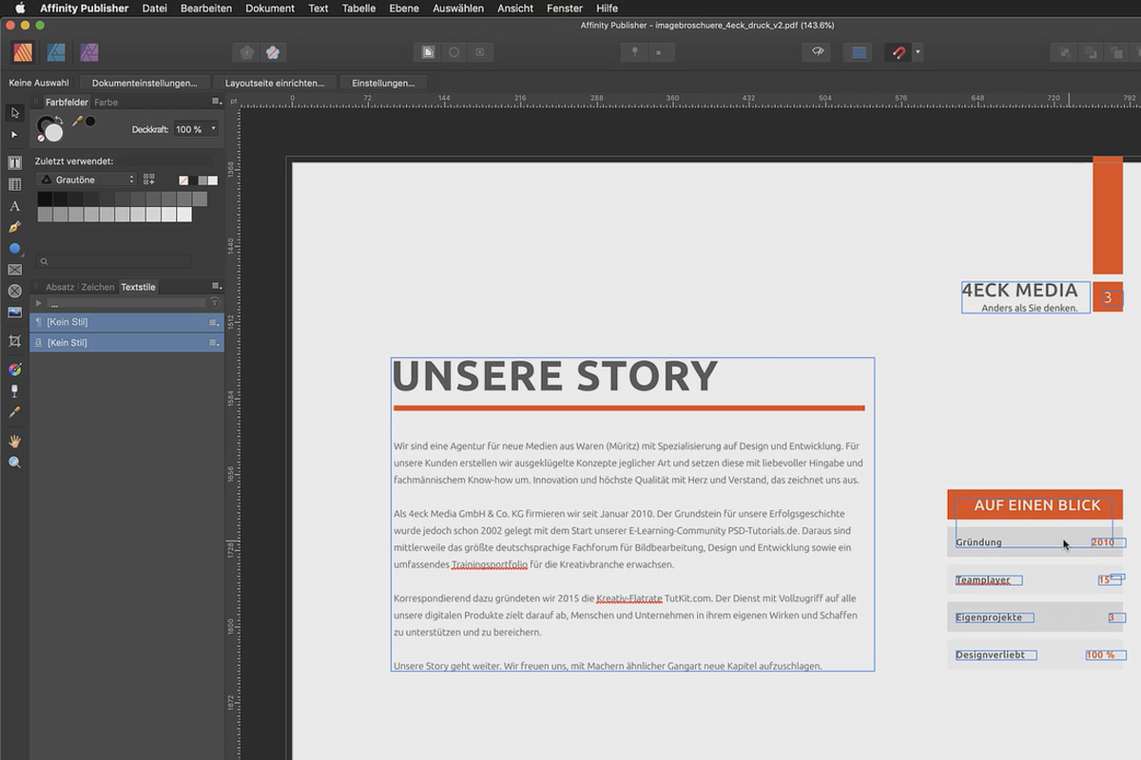Viewport: 1141px width, 760px height.
Task: Click the preflight eye icon in toolbar
Action: click(817, 52)
